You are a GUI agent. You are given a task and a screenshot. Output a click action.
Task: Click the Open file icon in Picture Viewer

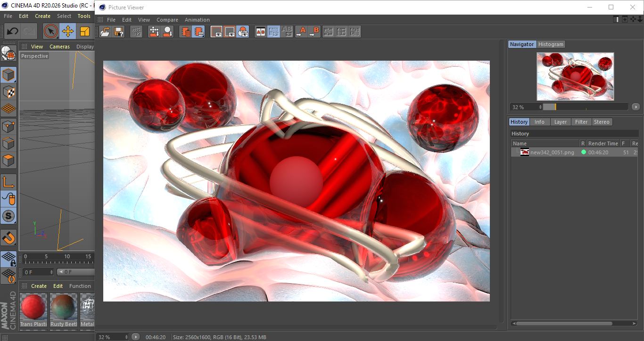(106, 32)
